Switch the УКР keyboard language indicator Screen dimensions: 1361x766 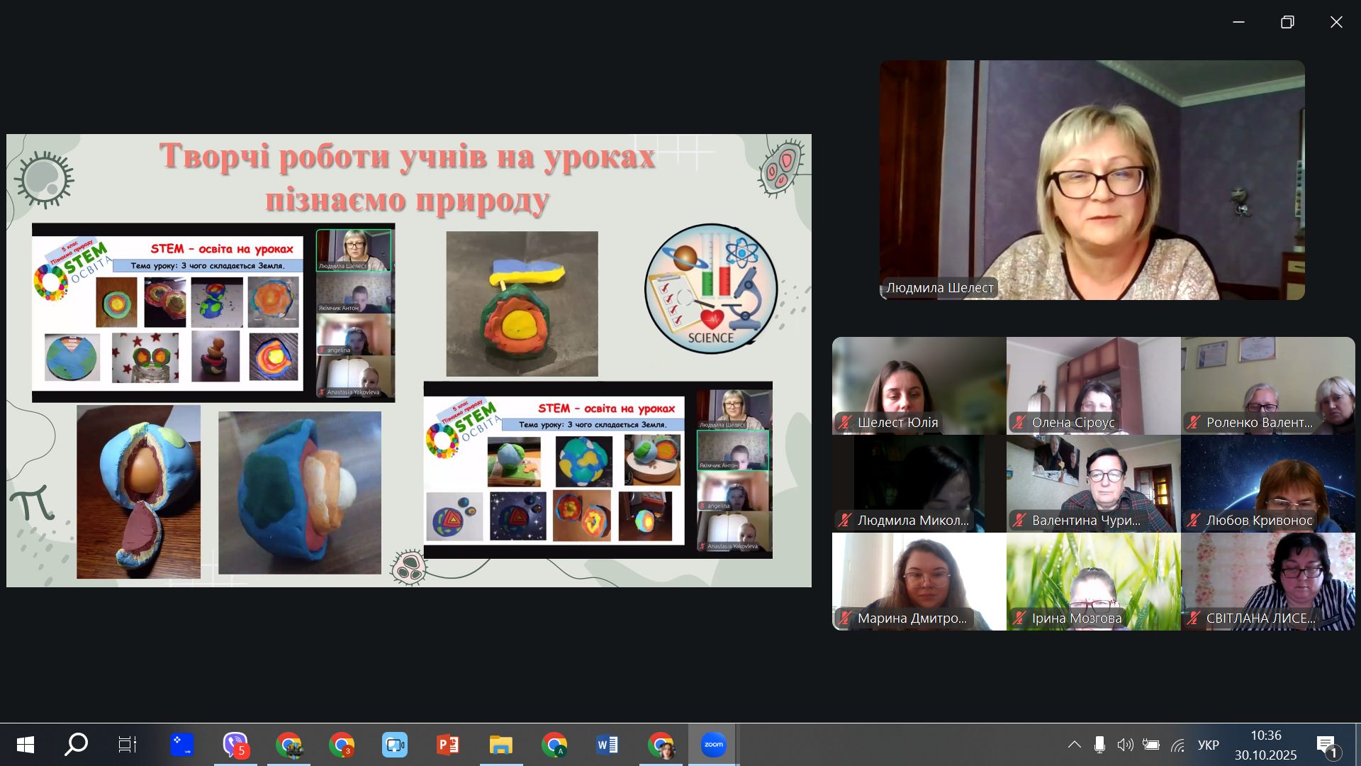click(x=1208, y=745)
